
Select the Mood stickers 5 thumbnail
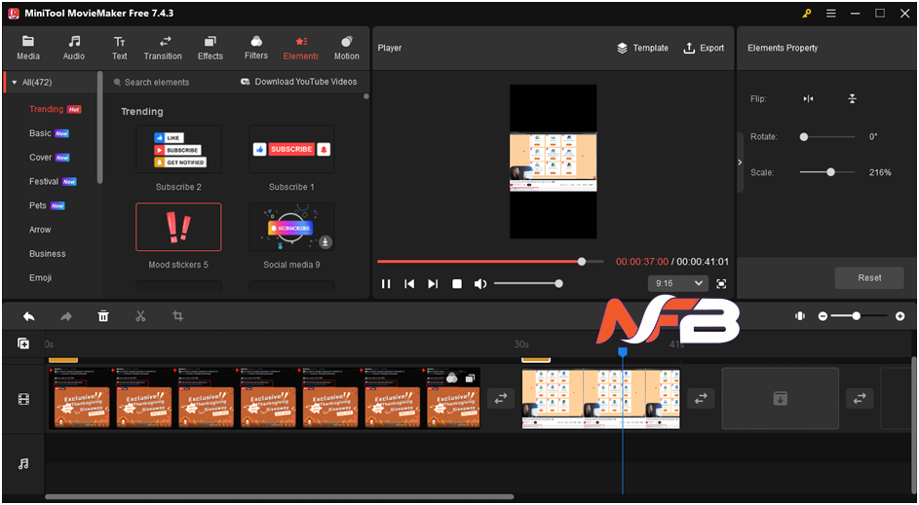(x=178, y=228)
